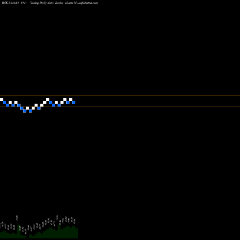Image resolution: width=240 pixels, height=240 pixels.
Task: Select the rightmost blue Renko brick
Action: (x=73, y=102)
